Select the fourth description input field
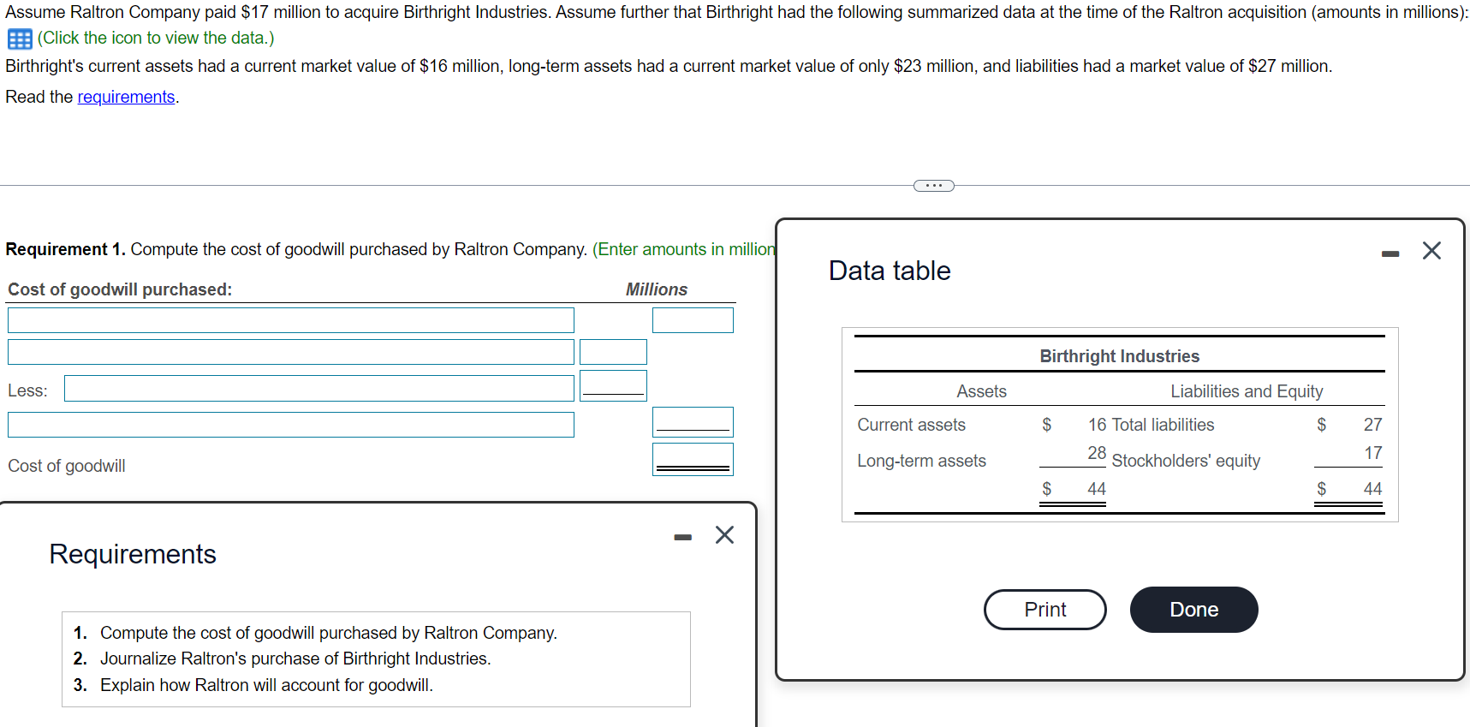This screenshot has height=727, width=1470. [291, 425]
